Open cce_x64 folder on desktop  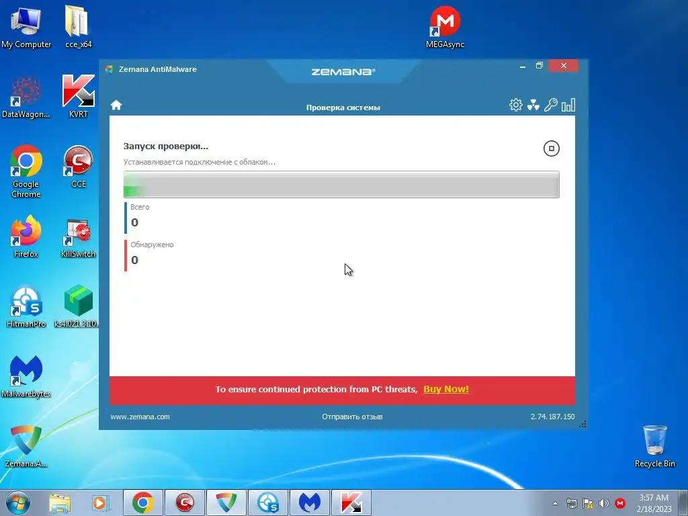point(78,27)
